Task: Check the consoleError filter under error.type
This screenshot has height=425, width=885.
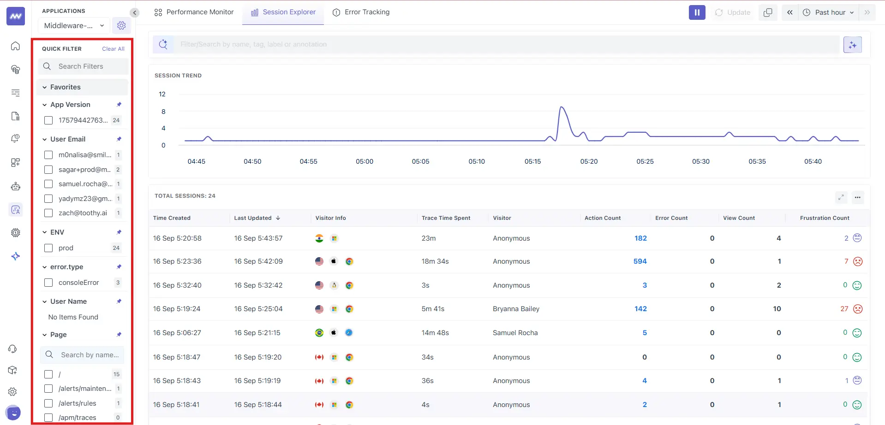Action: [x=48, y=282]
